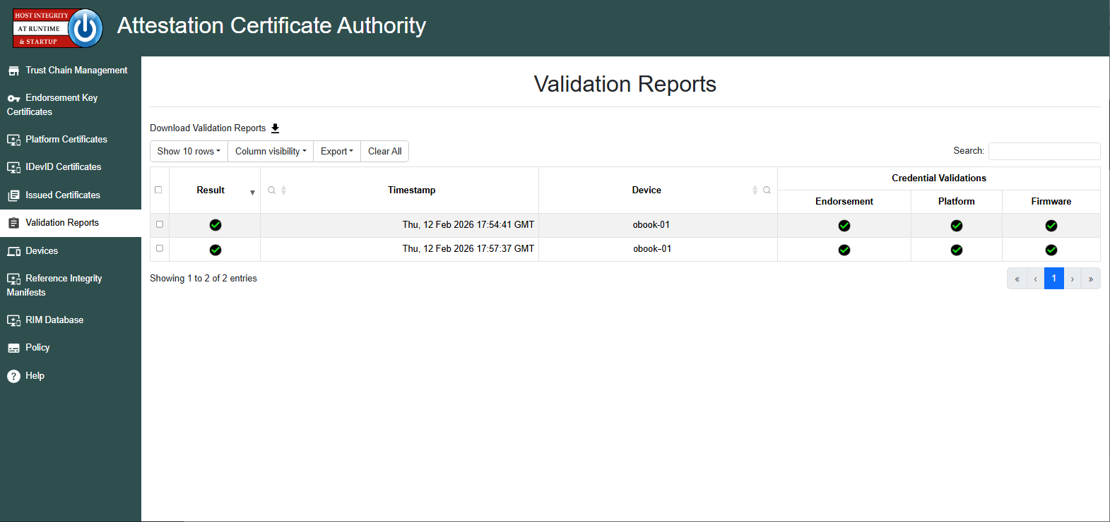Viewport: 1110px width, 522px height.
Task: Click the Endorsement column header
Action: click(844, 202)
